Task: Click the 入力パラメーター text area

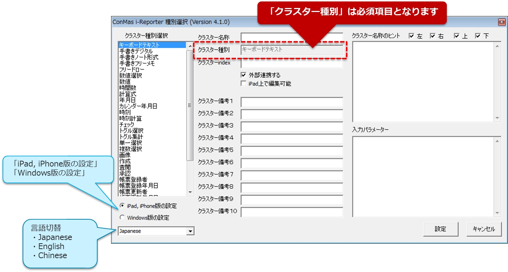Action: tap(424, 176)
